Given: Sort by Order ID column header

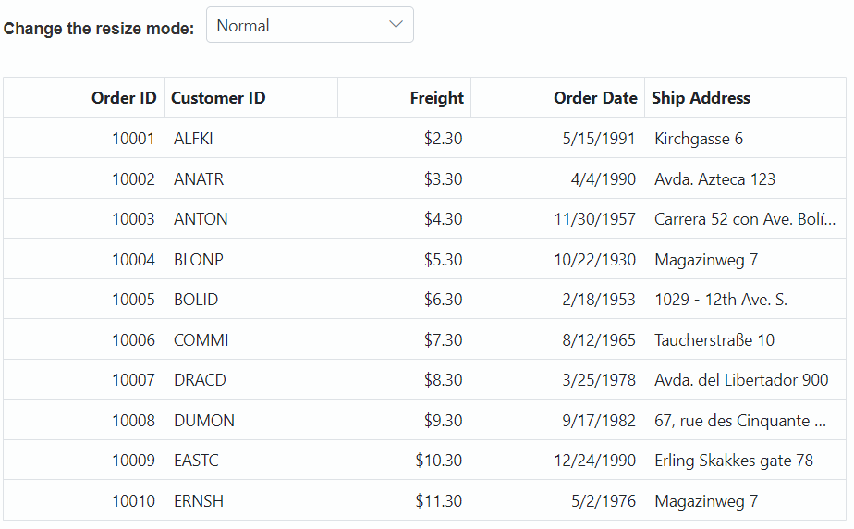Looking at the screenshot, I should [x=84, y=98].
